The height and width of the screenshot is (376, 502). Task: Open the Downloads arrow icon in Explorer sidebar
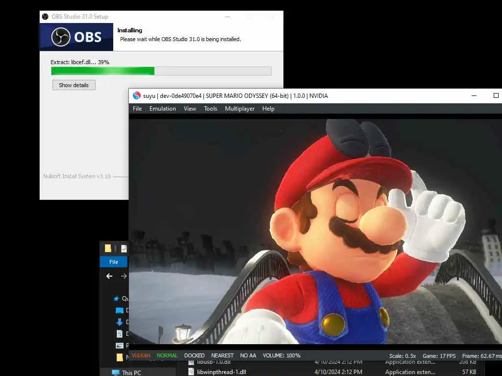[x=120, y=322]
